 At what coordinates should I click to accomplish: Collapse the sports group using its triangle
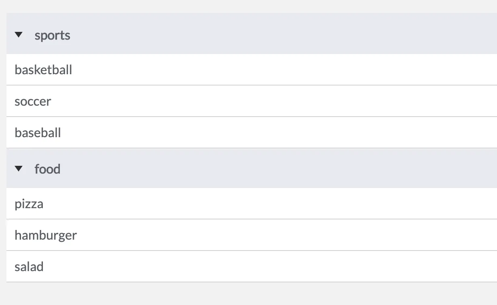coord(19,35)
